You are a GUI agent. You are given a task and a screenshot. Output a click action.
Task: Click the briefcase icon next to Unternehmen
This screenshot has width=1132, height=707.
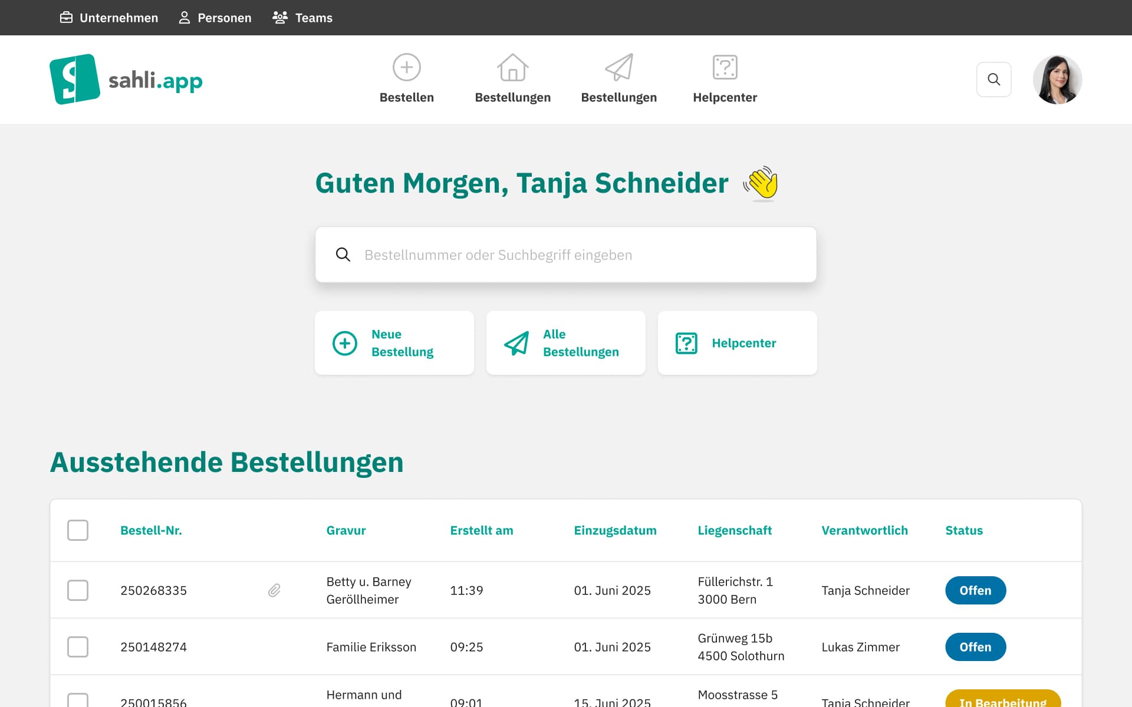click(67, 18)
